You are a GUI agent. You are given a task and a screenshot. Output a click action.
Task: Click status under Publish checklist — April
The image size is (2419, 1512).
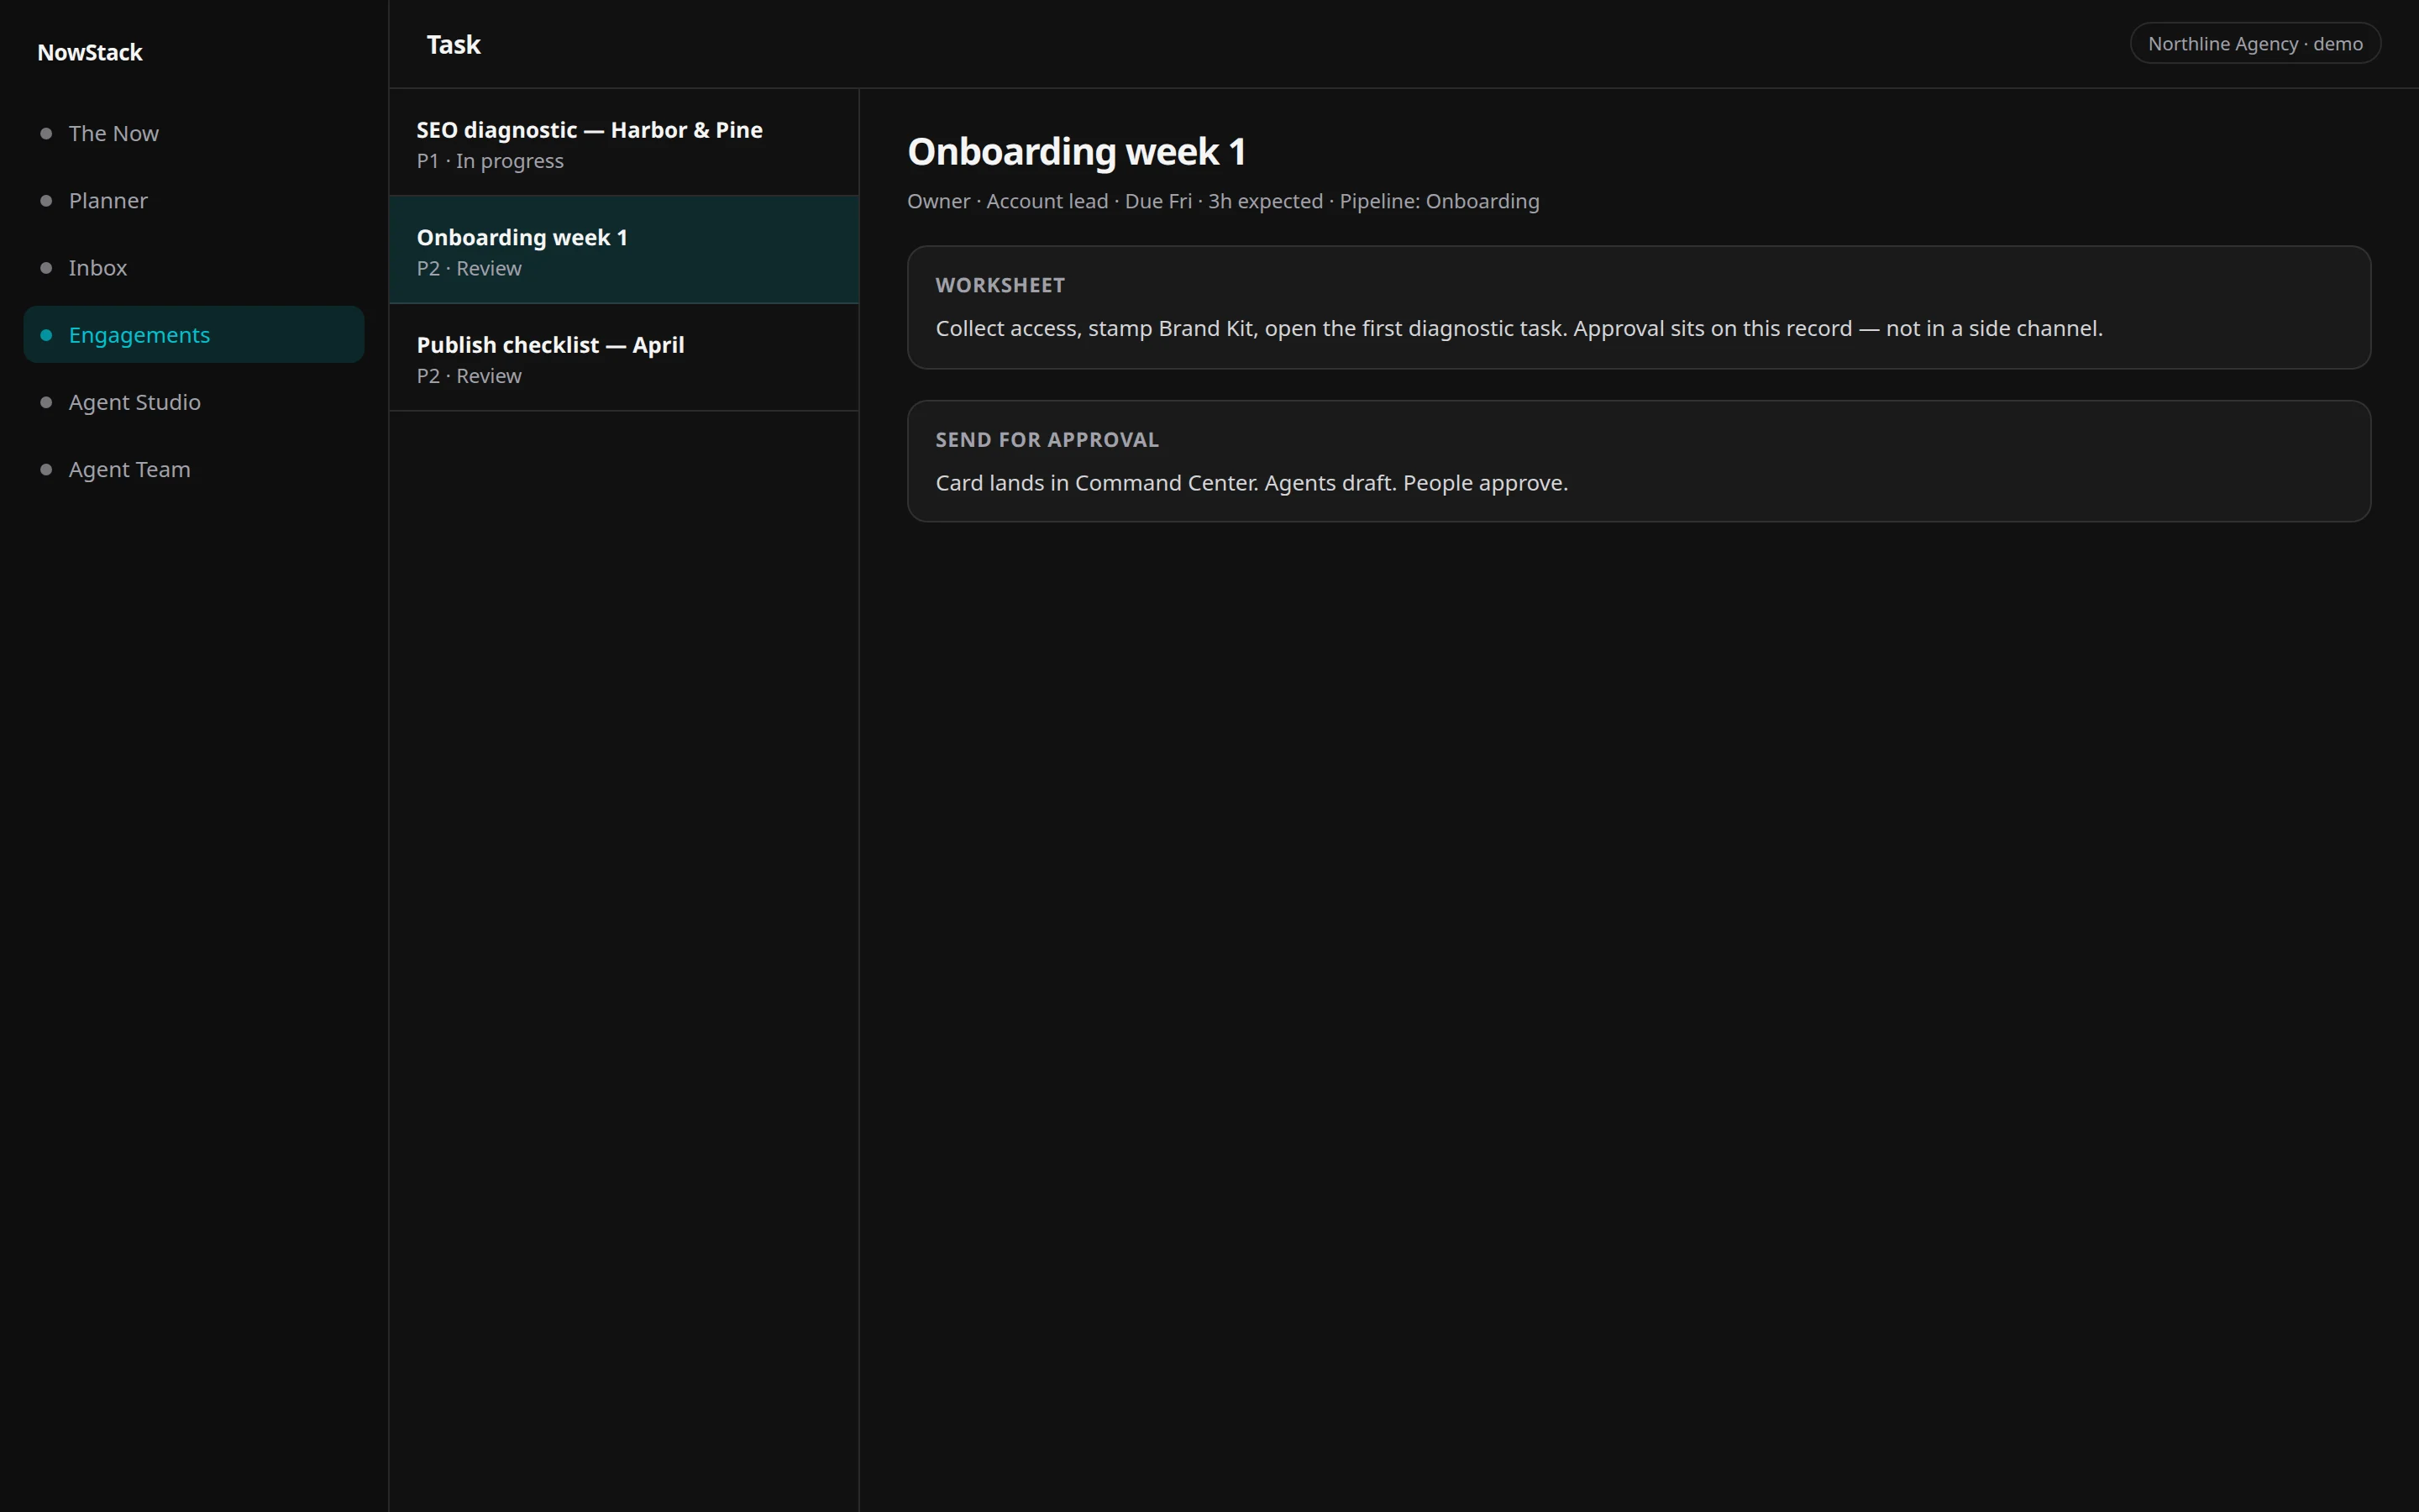469,376
